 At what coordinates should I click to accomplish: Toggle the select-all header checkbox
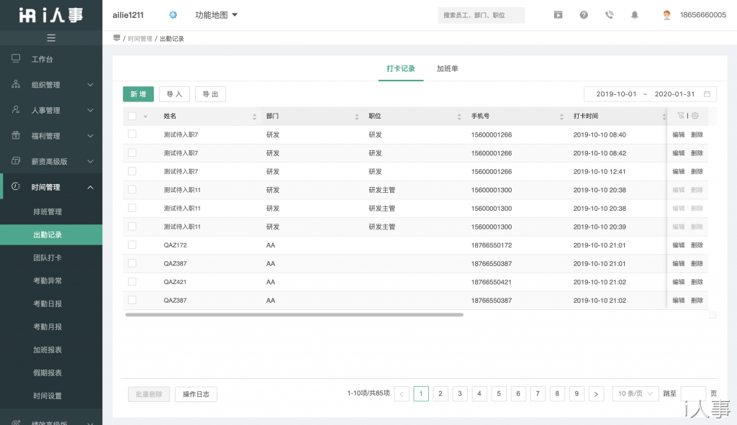132,116
